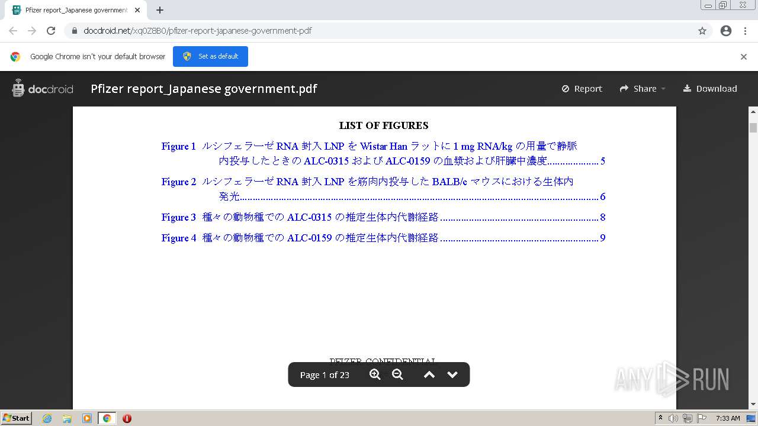Image resolution: width=758 pixels, height=426 pixels.
Task: Report this document
Action: pyautogui.click(x=582, y=89)
